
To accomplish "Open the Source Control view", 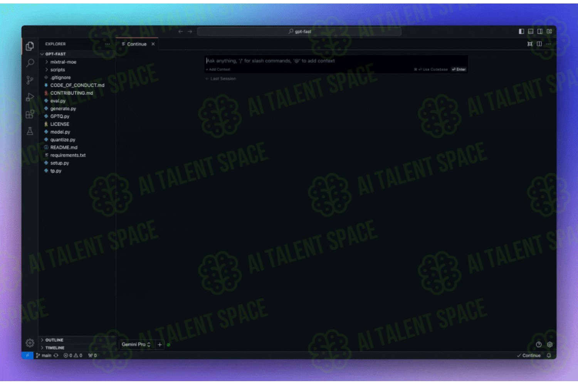I will pos(30,80).
